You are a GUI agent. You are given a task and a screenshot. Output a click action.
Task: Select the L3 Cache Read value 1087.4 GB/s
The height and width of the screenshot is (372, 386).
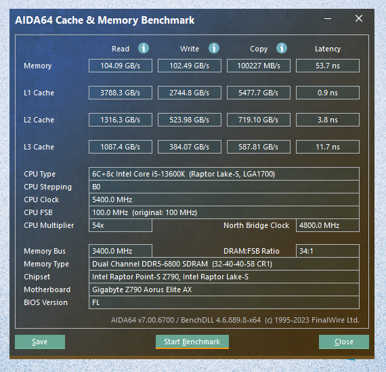tap(121, 147)
